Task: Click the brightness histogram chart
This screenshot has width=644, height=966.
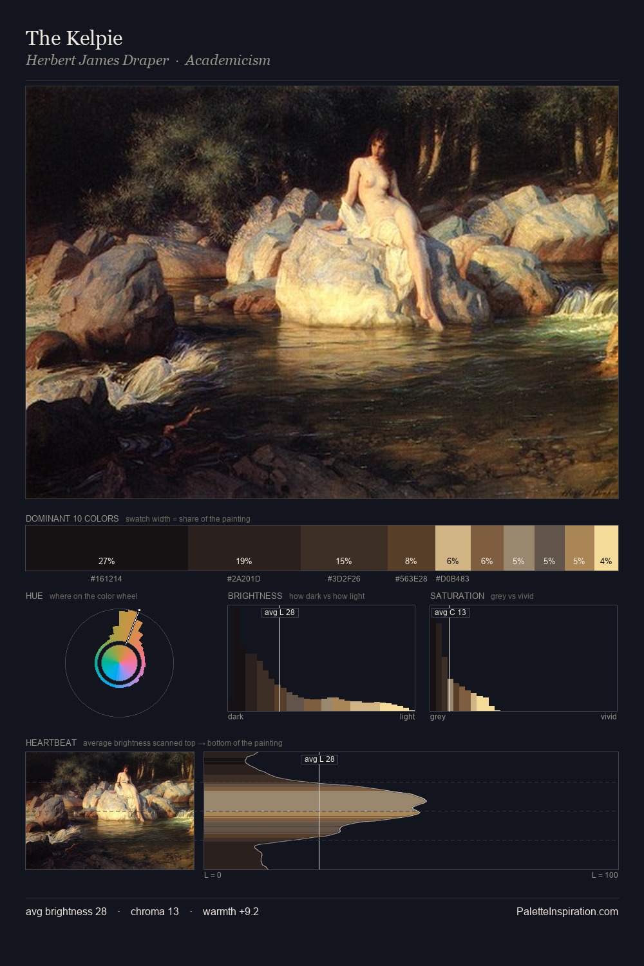Action: coord(321,658)
